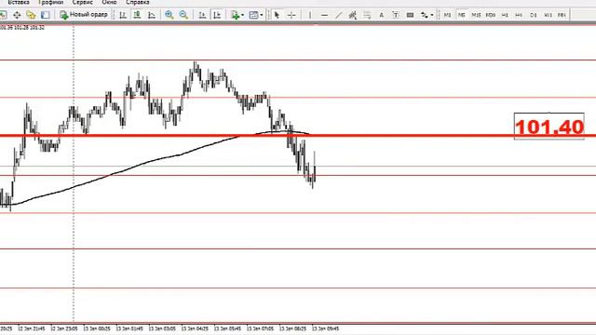596x335 pixels.
Task: Expand the templates dropdown arrow
Action: [x=262, y=15]
